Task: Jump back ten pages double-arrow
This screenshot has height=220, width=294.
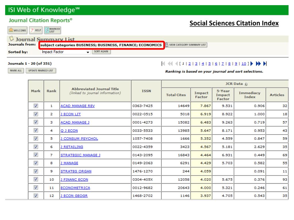Action: (x=170, y=64)
